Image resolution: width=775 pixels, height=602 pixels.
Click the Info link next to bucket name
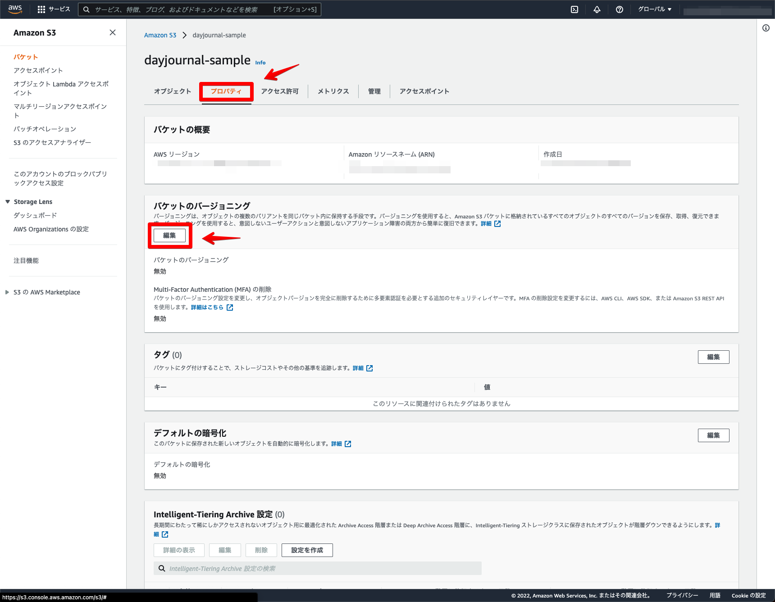(x=260, y=63)
